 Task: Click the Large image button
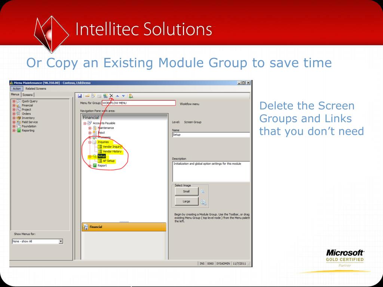coord(186,201)
